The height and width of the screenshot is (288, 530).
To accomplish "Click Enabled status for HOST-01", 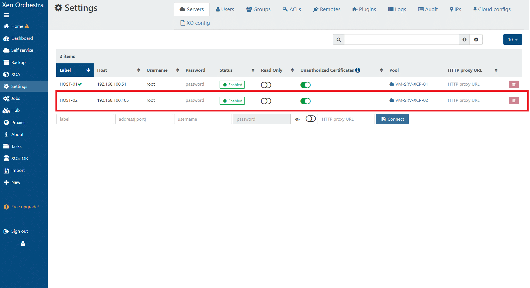I will pyautogui.click(x=232, y=85).
